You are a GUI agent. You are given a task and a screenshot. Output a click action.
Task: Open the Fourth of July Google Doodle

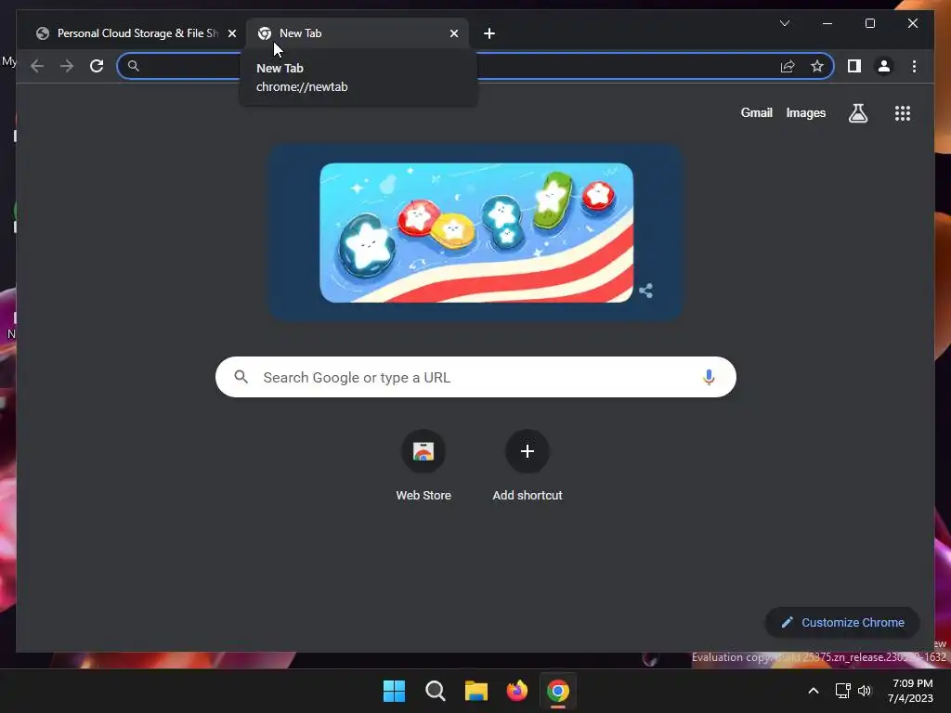(476, 232)
